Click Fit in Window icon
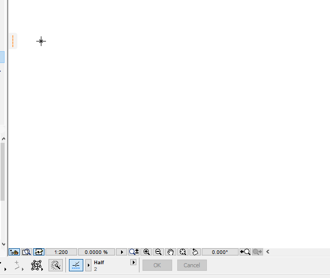Screen dimensions: 330x278 pyautogui.click(x=183, y=252)
